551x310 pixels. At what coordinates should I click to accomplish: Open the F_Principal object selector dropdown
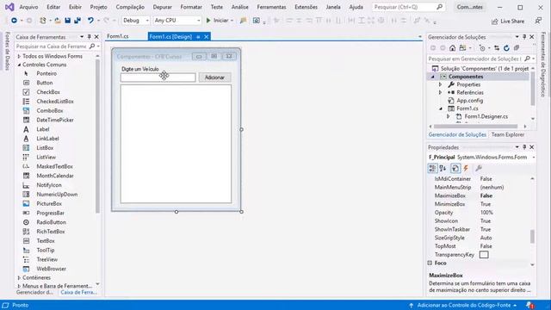point(534,157)
